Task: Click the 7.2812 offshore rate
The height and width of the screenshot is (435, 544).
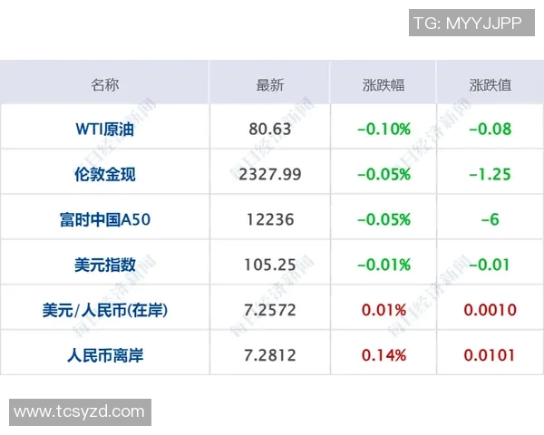Action: [x=270, y=355]
